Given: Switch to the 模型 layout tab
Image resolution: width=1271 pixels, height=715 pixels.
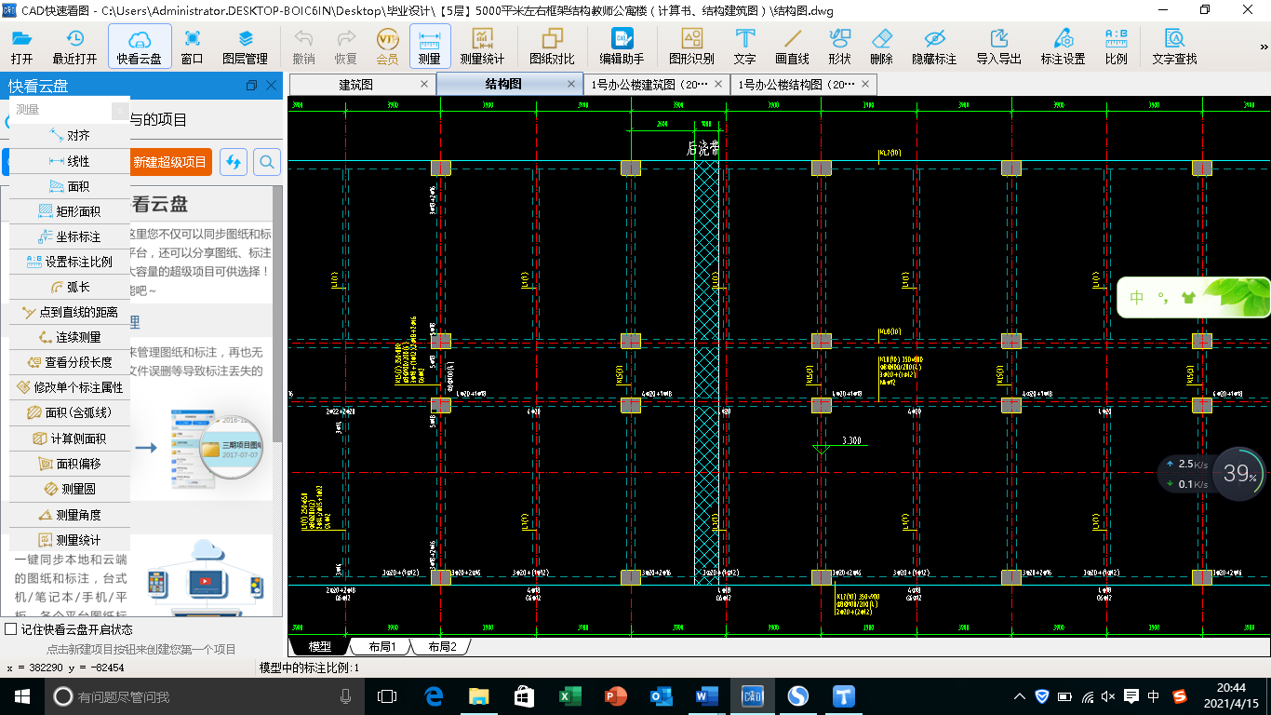Looking at the screenshot, I should pos(319,646).
